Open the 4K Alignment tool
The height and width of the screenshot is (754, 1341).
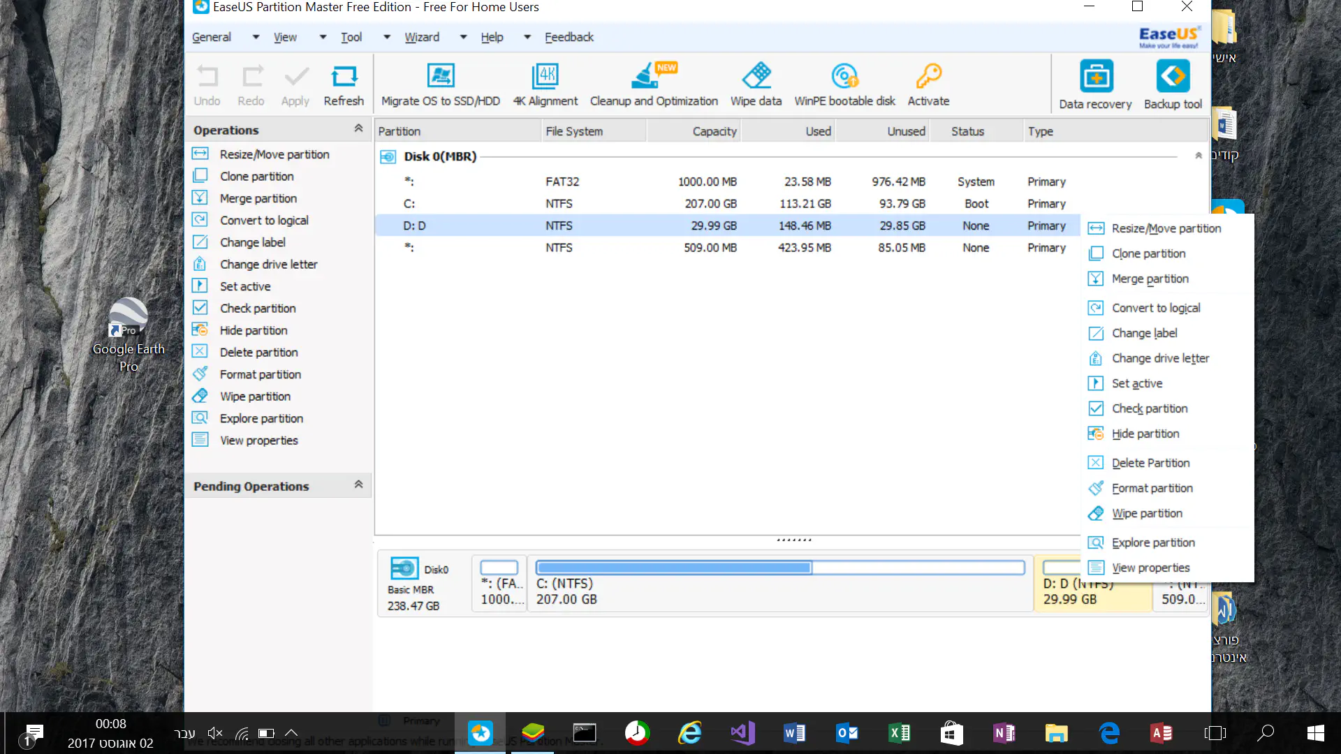[545, 75]
